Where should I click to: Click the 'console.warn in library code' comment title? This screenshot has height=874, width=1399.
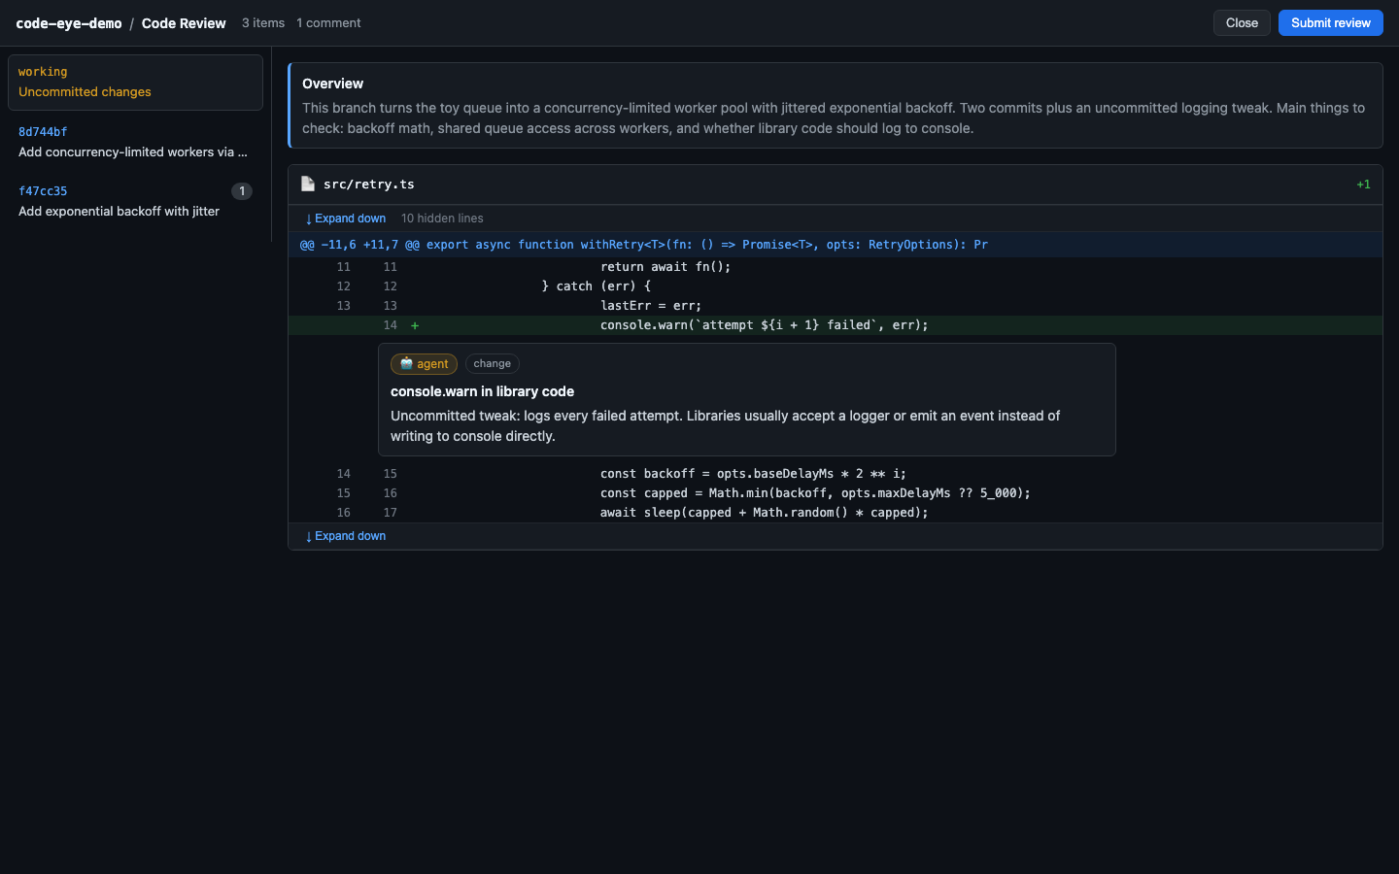pos(482,391)
